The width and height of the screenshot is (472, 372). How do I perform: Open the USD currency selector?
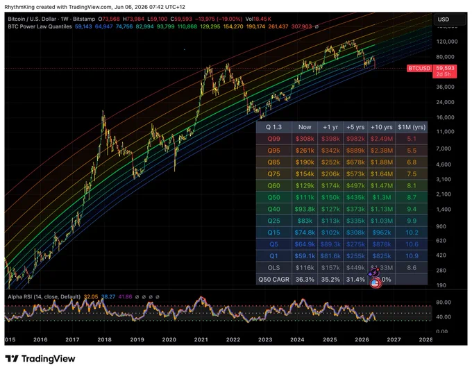449,19
